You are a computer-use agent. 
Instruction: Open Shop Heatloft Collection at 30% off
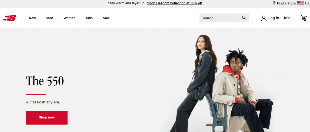(x=175, y=3)
